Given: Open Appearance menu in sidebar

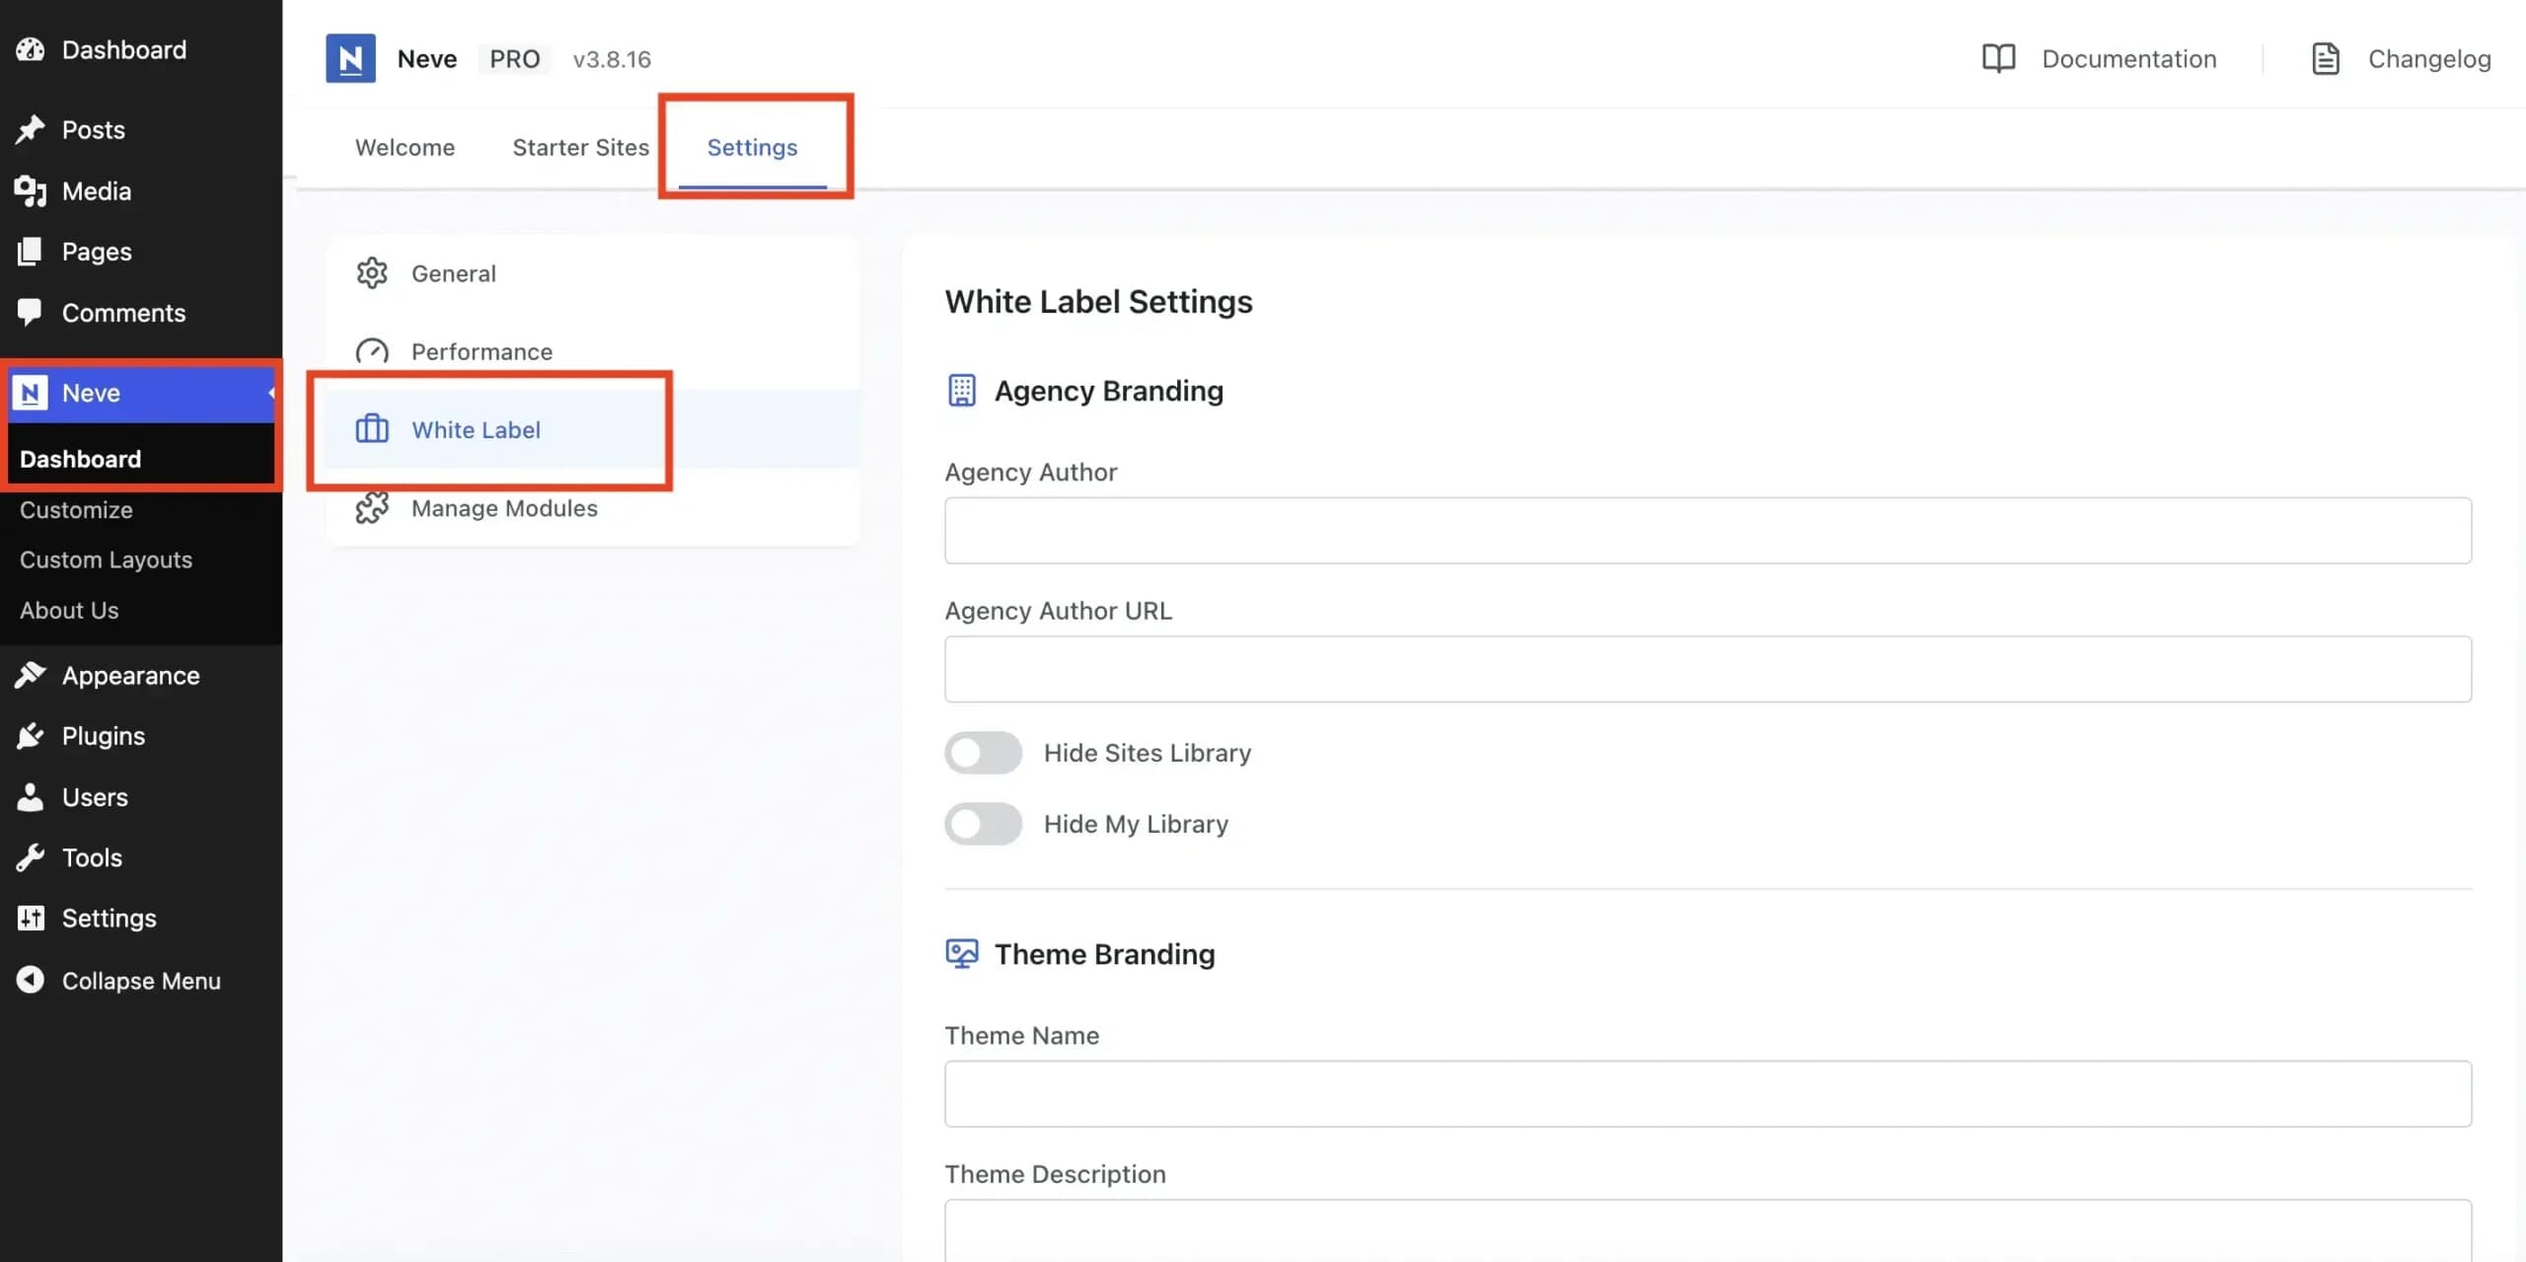Looking at the screenshot, I should click(141, 675).
